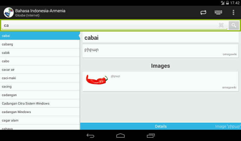Tap the Armenian translation card for cabai

(161, 51)
